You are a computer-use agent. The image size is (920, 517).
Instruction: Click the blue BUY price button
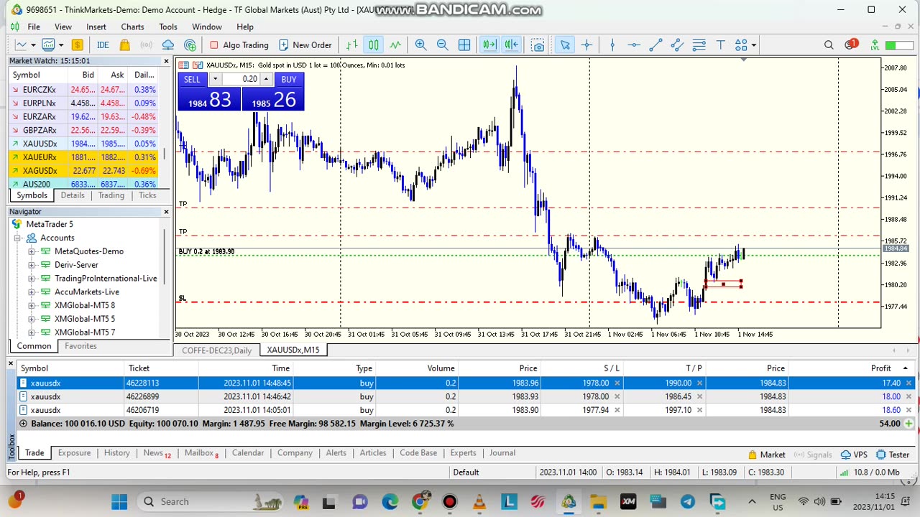click(x=273, y=99)
